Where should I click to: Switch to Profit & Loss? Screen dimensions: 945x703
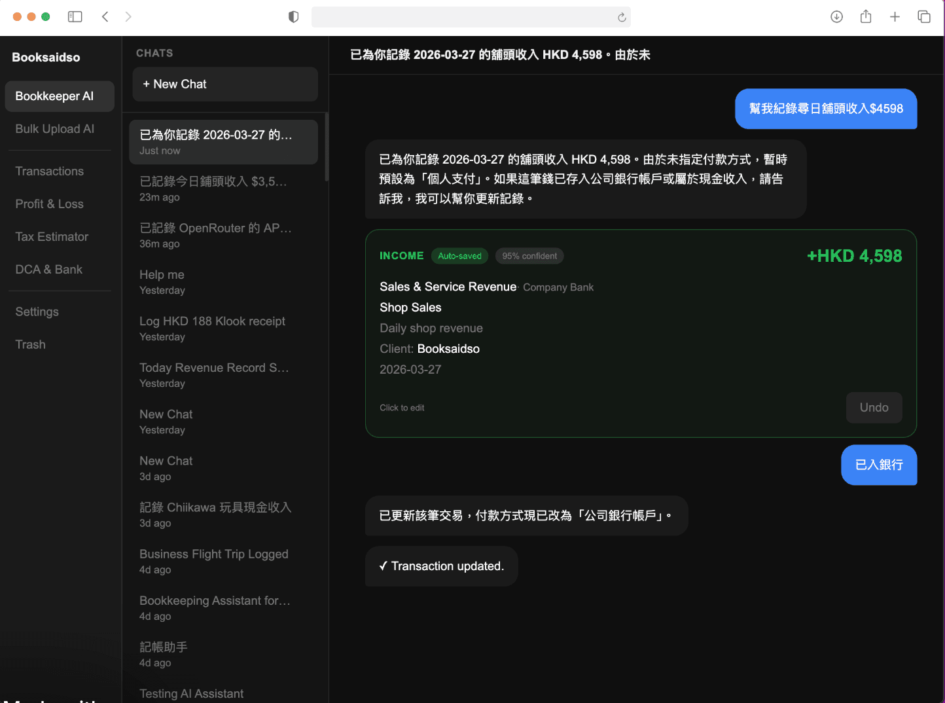(49, 204)
